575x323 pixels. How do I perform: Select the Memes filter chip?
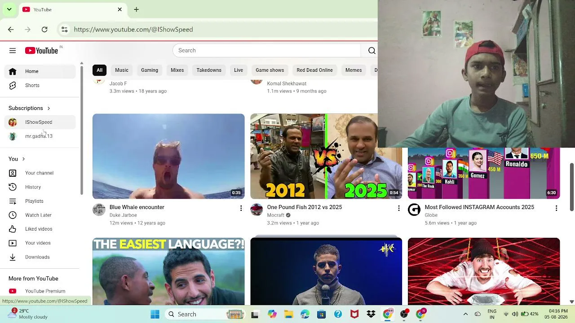(x=354, y=70)
